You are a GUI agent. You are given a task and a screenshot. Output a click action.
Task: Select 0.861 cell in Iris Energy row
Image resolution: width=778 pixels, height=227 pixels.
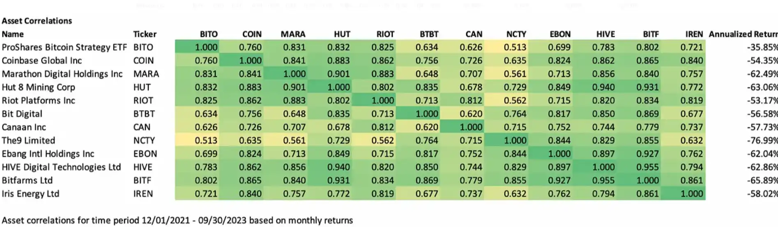coord(647,194)
